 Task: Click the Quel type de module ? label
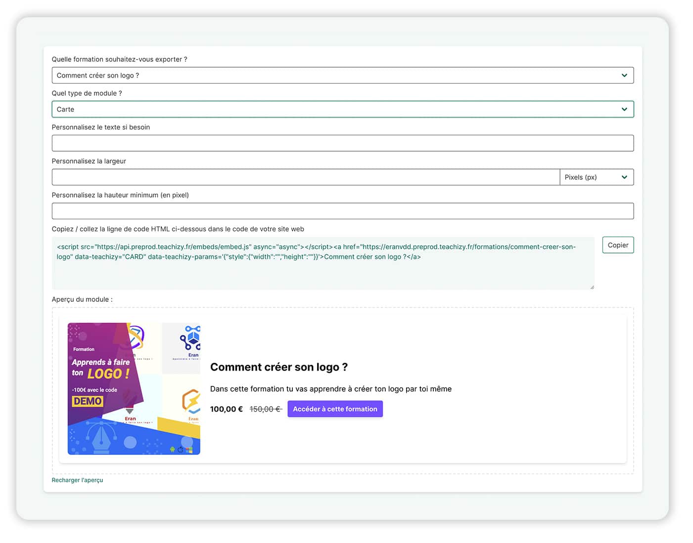click(x=87, y=93)
